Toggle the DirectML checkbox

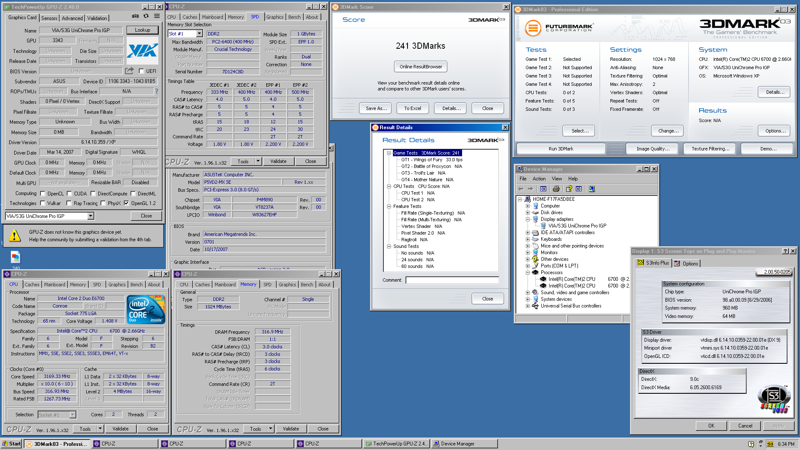[x=133, y=194]
